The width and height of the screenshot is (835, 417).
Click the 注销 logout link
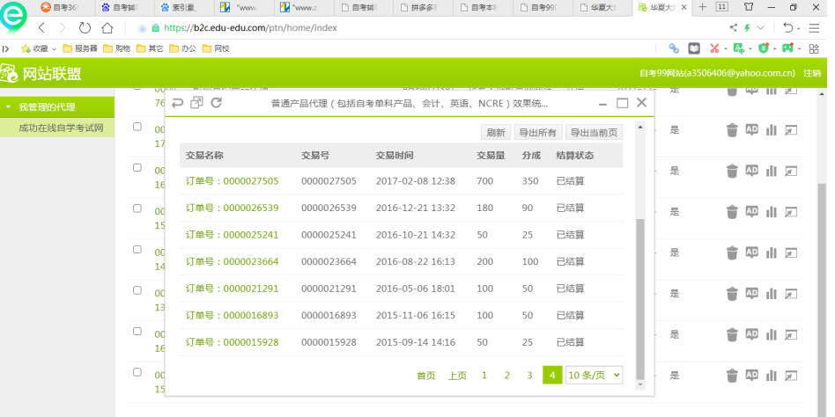coord(812,73)
